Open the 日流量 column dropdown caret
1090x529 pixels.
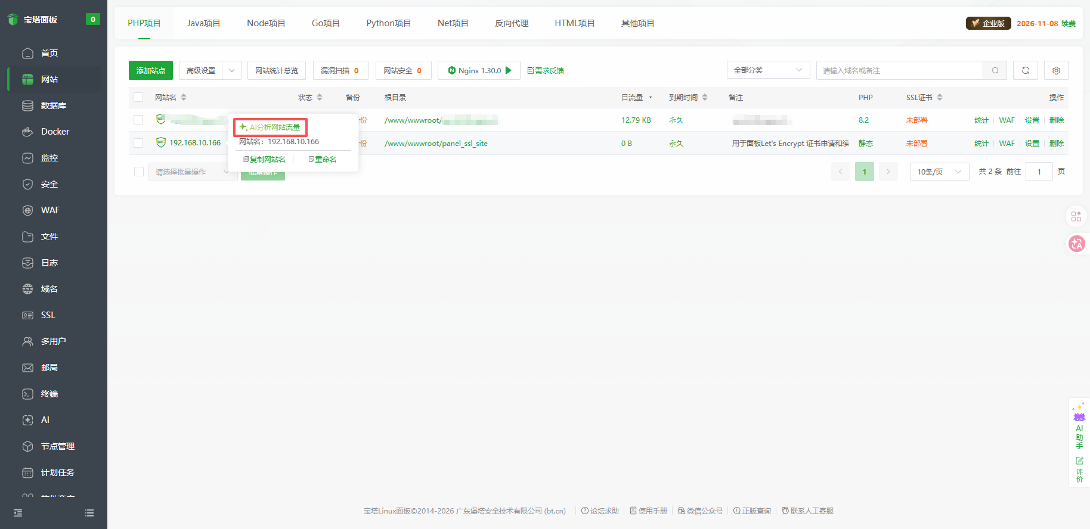click(x=651, y=98)
